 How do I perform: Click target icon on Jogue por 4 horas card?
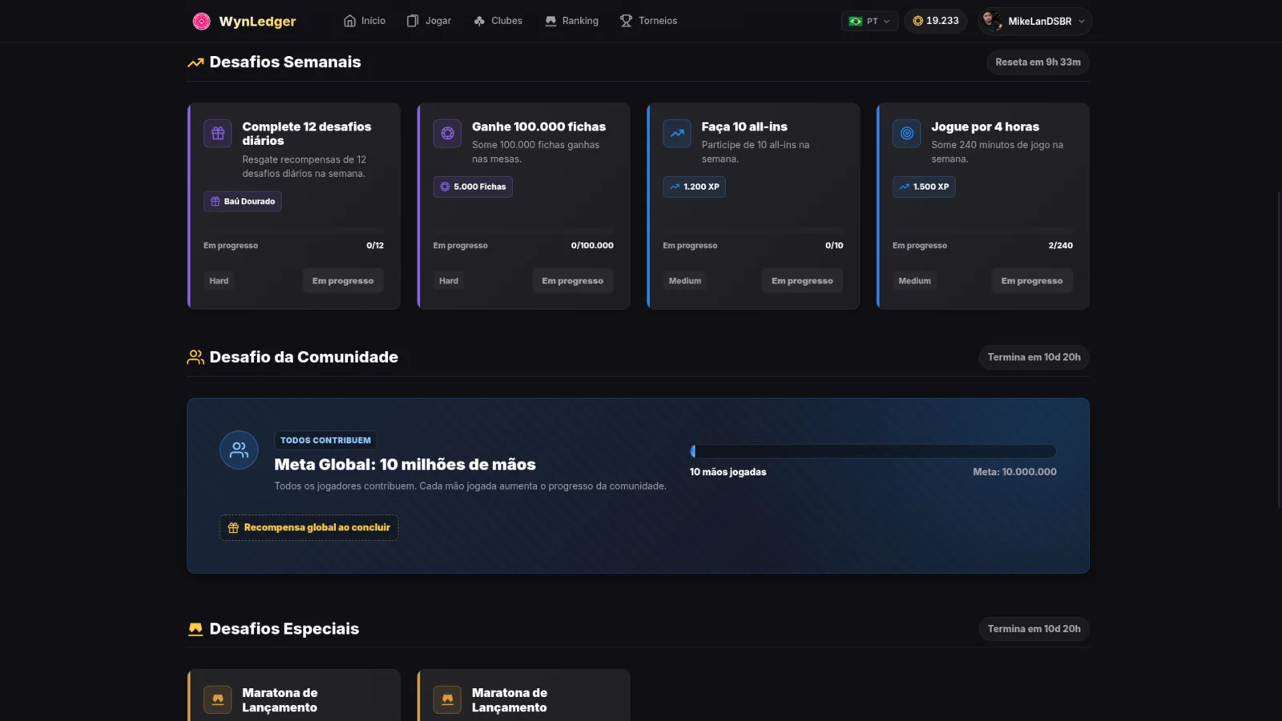(907, 133)
